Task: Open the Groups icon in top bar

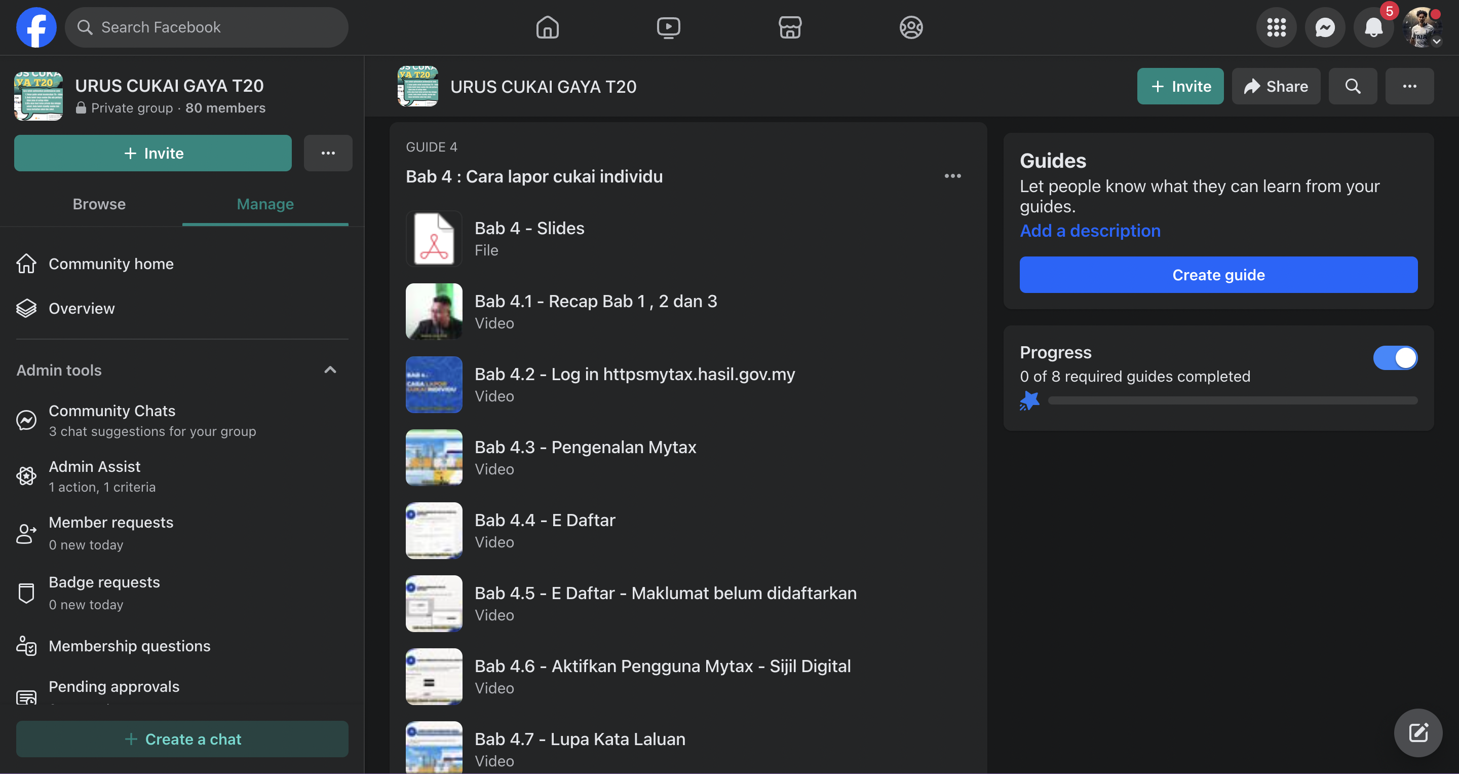Action: [911, 27]
